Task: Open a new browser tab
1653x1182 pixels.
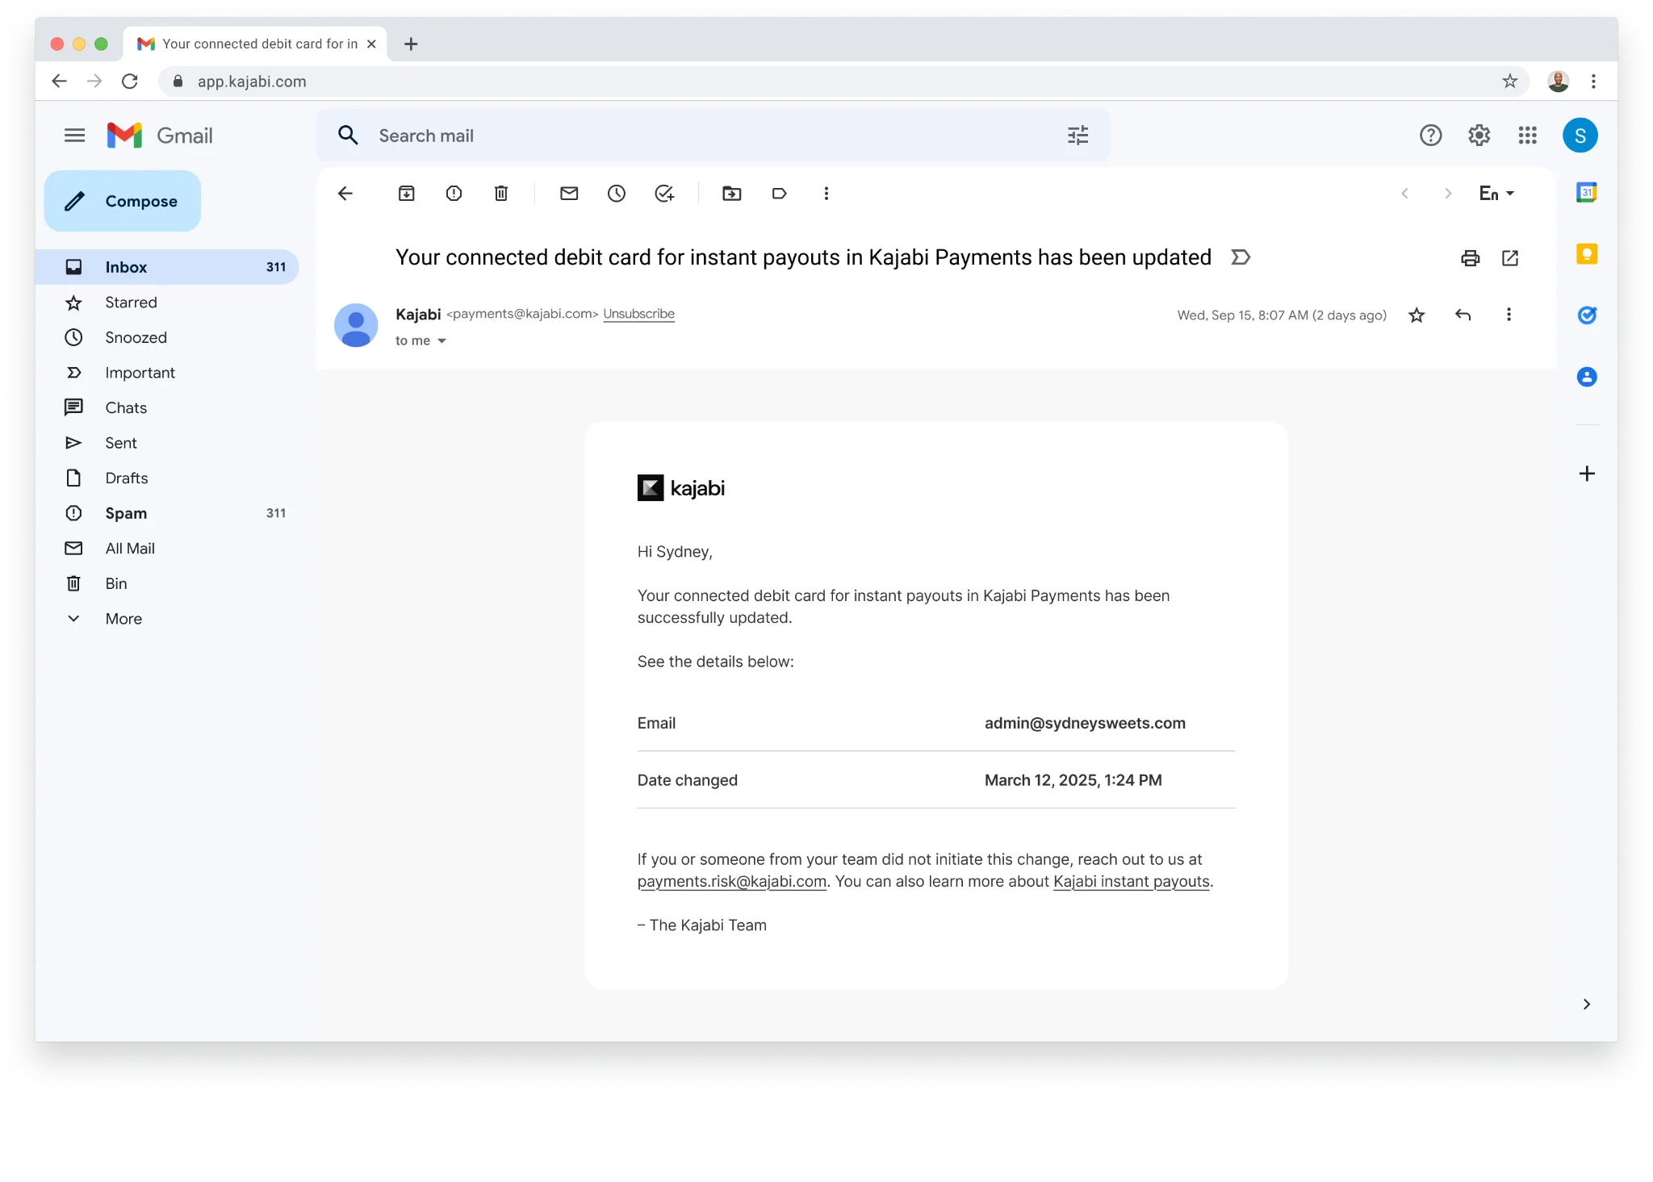Action: (411, 44)
